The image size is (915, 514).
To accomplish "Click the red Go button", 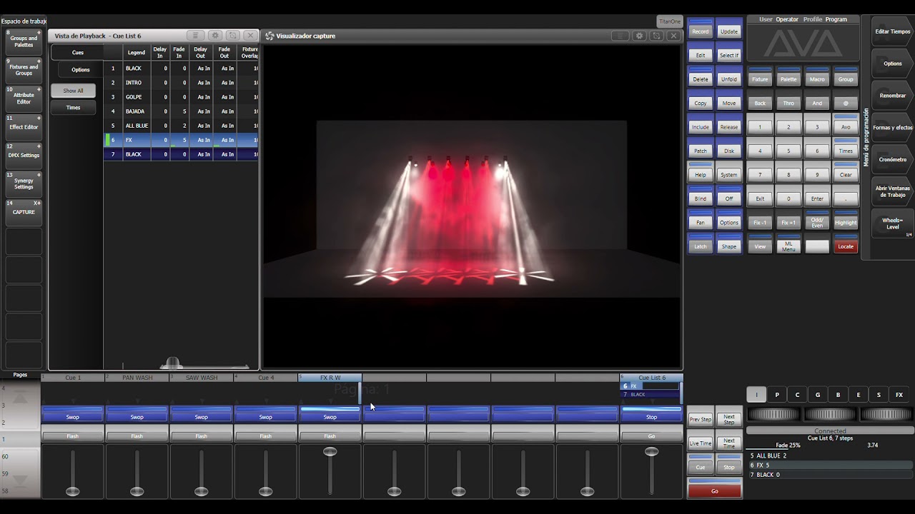I will pos(715,490).
